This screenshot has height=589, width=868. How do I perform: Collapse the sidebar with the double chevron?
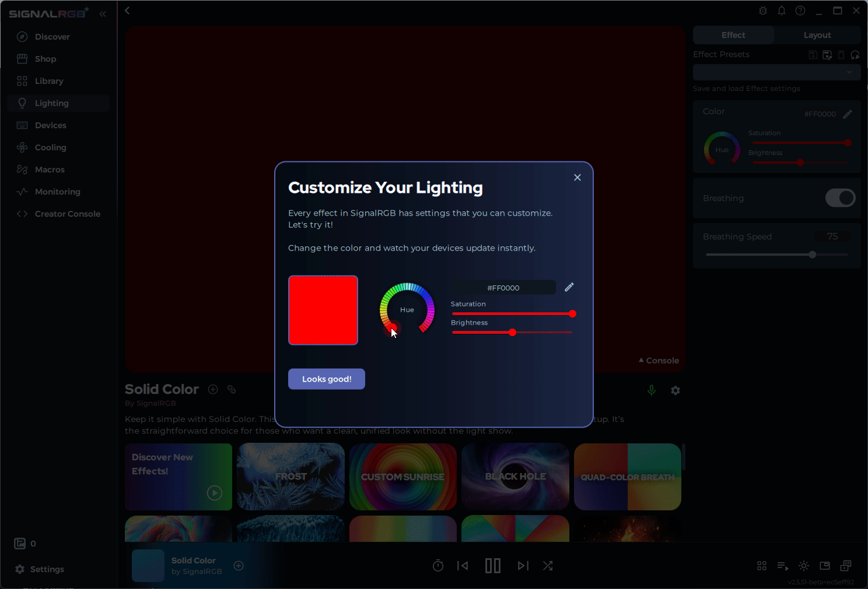(103, 13)
